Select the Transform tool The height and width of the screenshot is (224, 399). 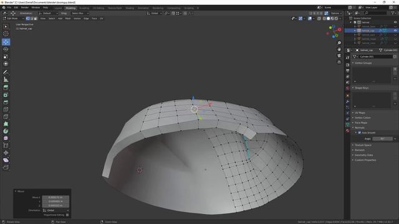(x=6, y=63)
